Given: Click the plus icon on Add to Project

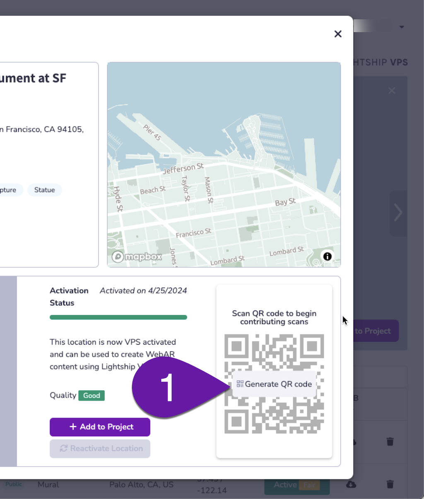Looking at the screenshot, I should 73,427.
